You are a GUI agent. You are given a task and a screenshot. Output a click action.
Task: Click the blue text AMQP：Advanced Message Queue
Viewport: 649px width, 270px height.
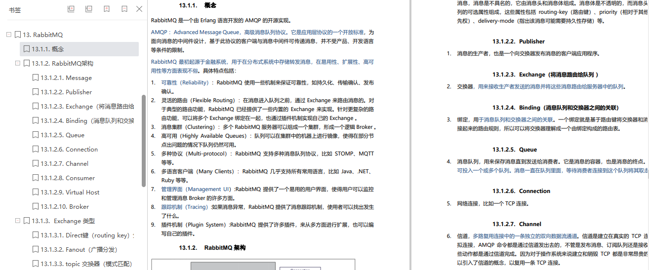point(195,32)
